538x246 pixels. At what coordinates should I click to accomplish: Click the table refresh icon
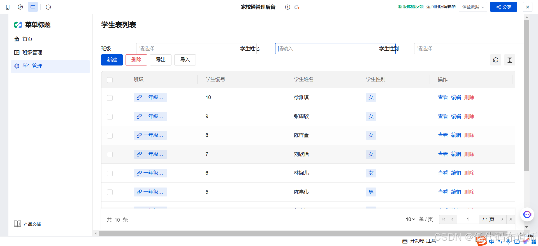(x=496, y=60)
